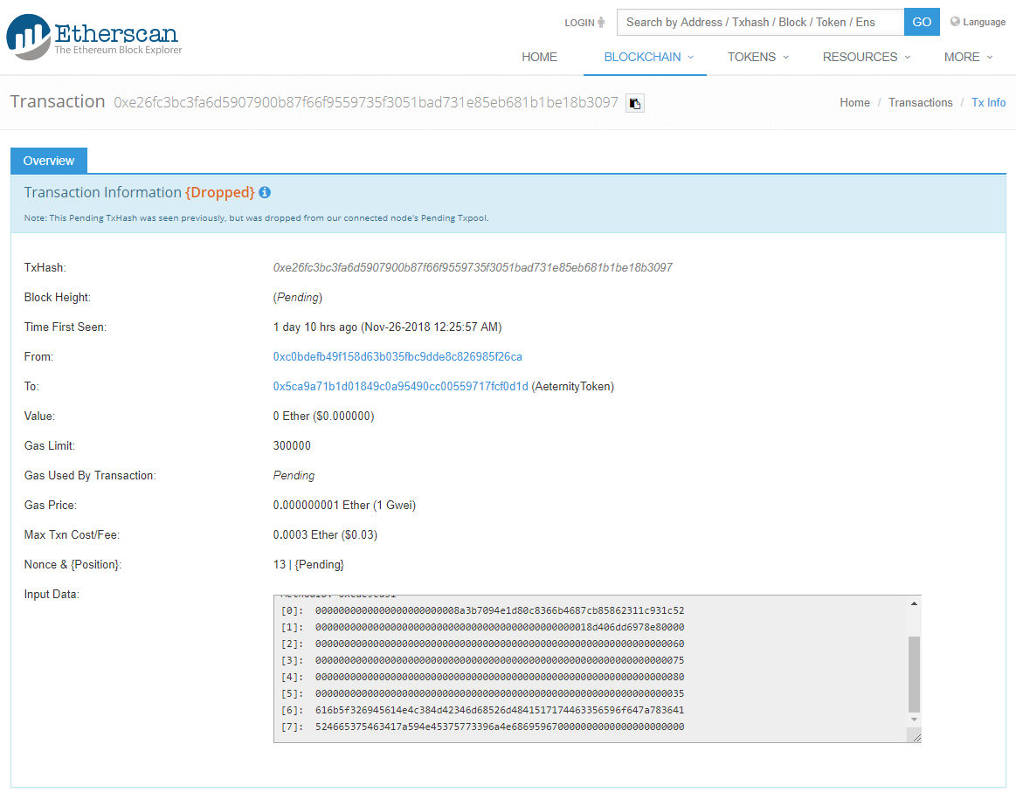Click the Input Data scroll up arrow
Viewport: 1016px width, 799px height.
coord(914,603)
